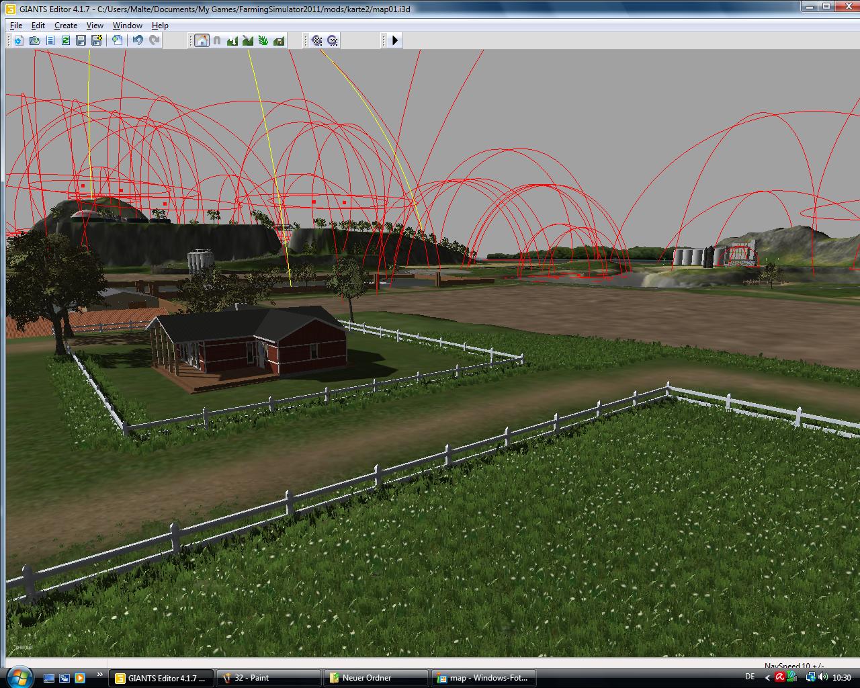The image size is (860, 688).
Task: Switch to the 32 - Paint taskbar button
Action: tap(269, 678)
